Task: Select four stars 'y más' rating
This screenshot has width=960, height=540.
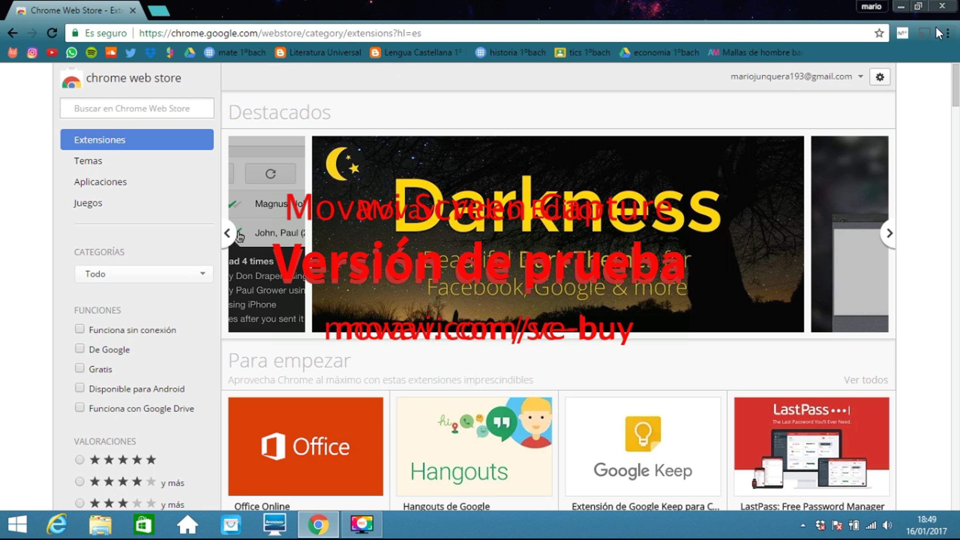Action: click(x=80, y=482)
